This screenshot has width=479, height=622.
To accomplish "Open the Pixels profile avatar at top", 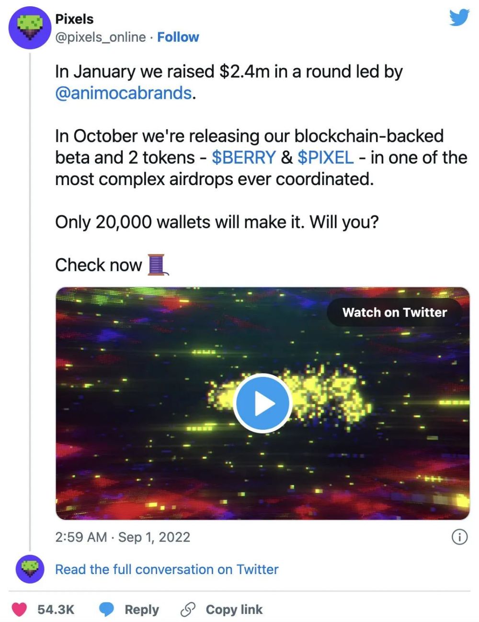I will tap(30, 28).
